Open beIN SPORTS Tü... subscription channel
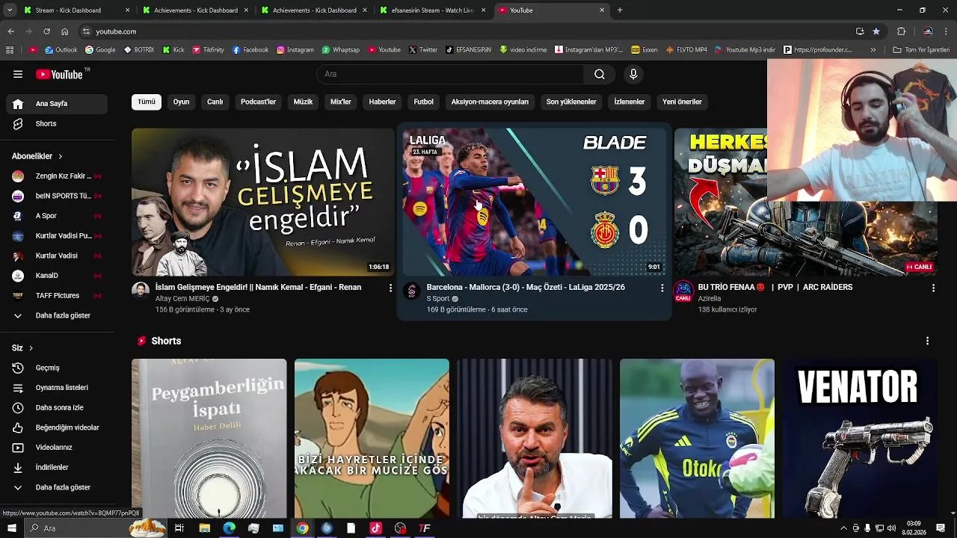This screenshot has width=957, height=538. click(57, 196)
